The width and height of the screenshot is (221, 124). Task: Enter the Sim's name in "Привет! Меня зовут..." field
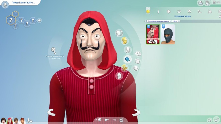coord(23,3)
